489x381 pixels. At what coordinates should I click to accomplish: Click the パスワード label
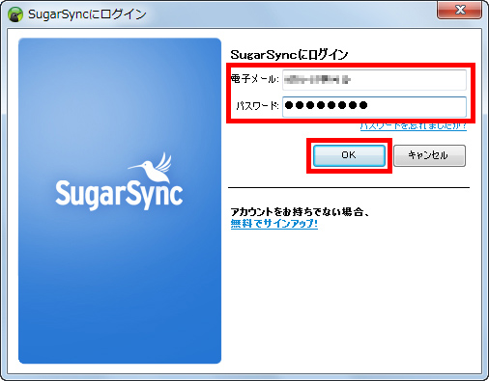tap(257, 106)
